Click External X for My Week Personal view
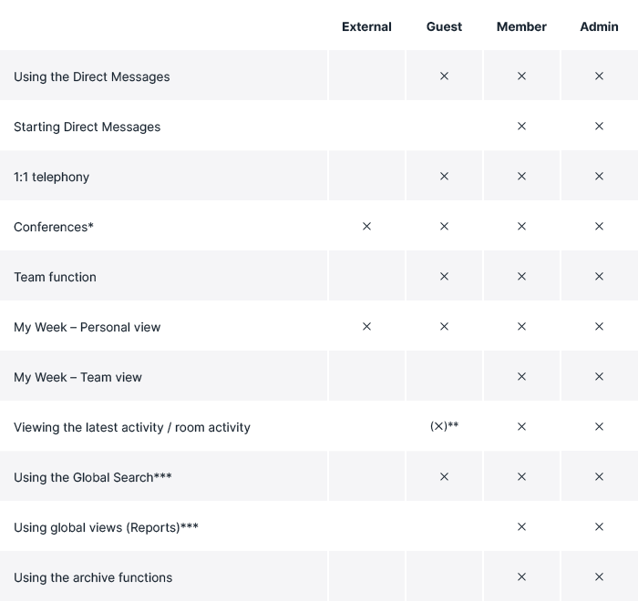Screen dimensions: 638x601 366,327
